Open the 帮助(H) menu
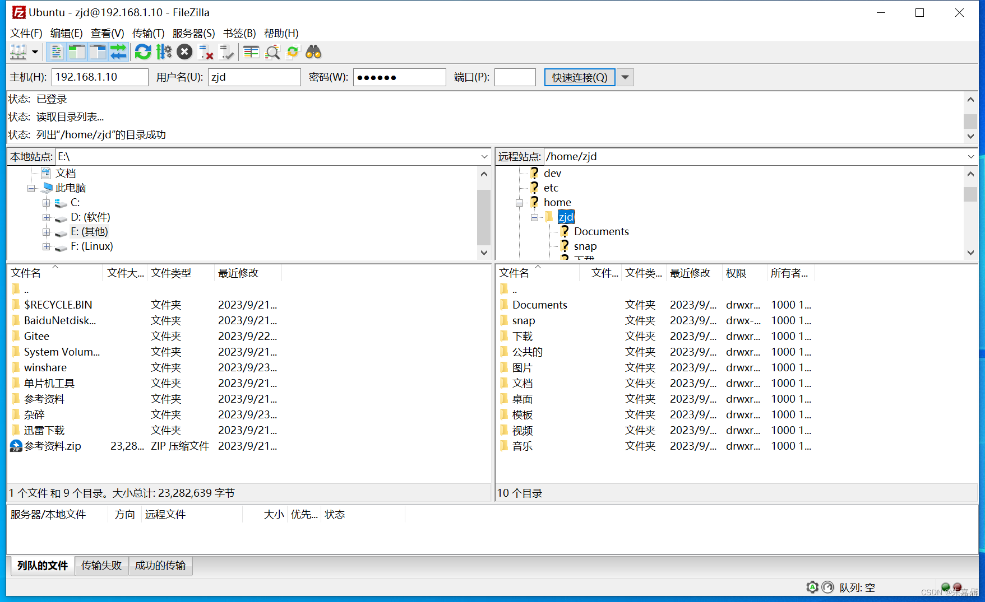985x602 pixels. pos(281,33)
